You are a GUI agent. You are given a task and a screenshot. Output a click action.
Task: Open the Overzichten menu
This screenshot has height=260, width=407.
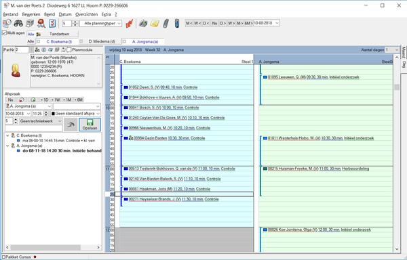pyautogui.click(x=86, y=14)
